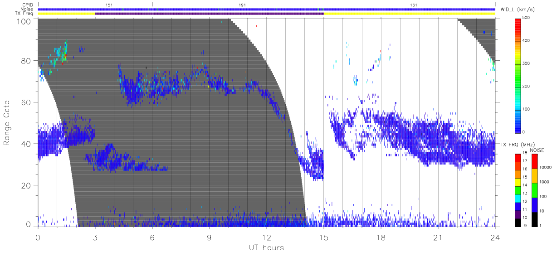Select the 500 label on the WID color bar

527,18
